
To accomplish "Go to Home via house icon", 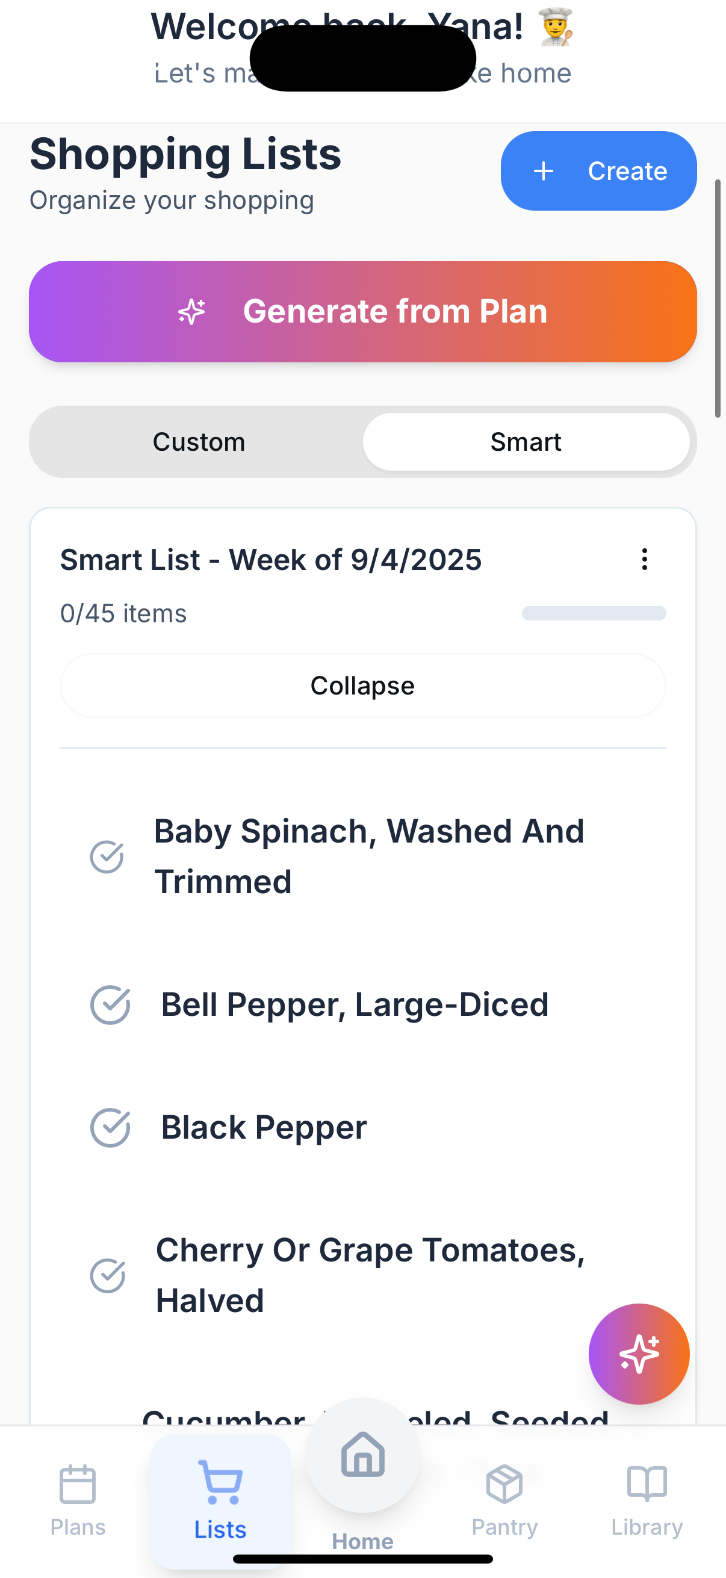I will coord(362,1454).
